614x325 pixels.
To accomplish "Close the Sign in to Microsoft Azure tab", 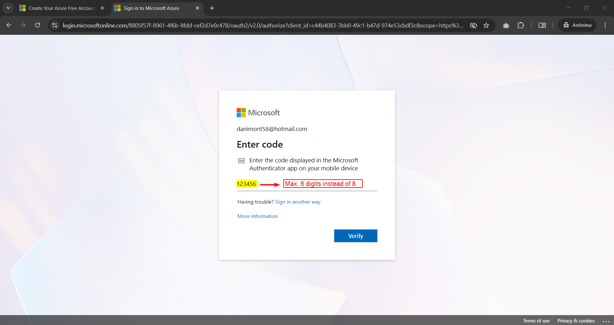I will [197, 8].
